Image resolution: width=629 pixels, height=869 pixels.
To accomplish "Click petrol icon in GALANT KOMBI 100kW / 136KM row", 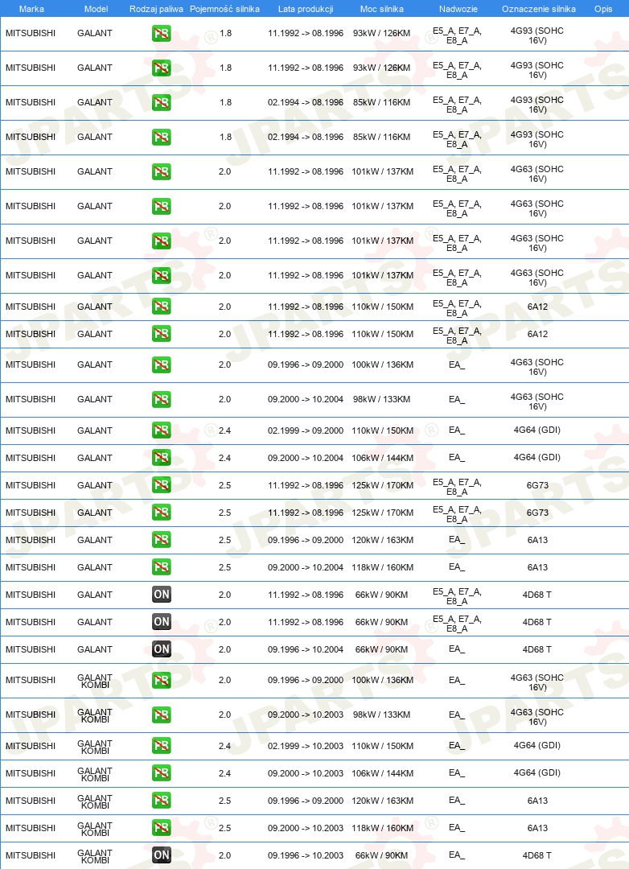I will [x=161, y=680].
